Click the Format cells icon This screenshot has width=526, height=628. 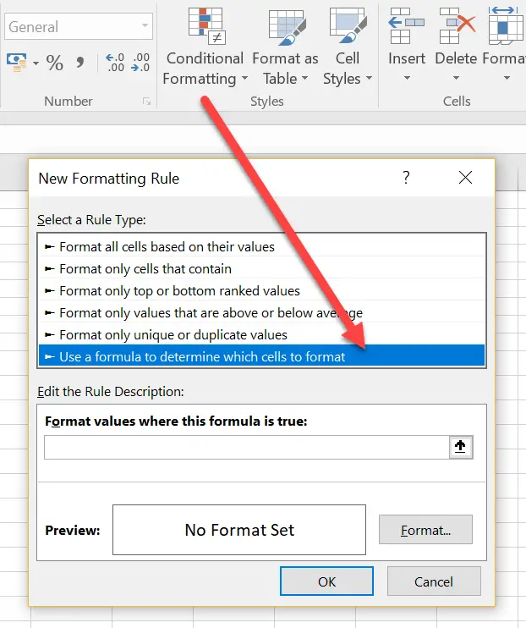point(507,25)
